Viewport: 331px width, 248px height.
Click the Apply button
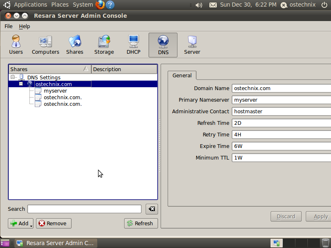point(319,217)
